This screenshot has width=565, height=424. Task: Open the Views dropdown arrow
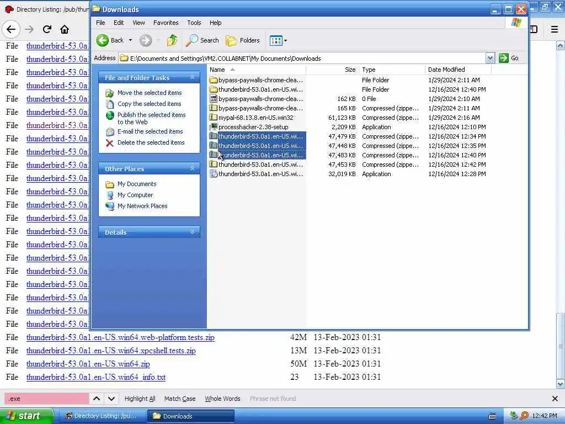(286, 41)
